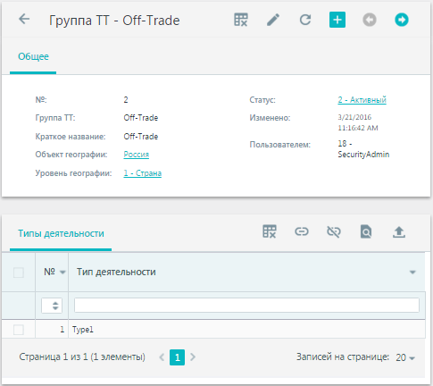Add a new record with the plus button
This screenshot has height=386, width=433.
tap(337, 20)
